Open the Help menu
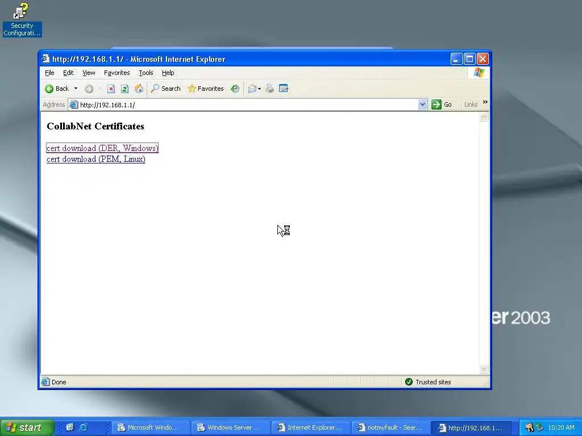Image resolution: width=582 pixels, height=436 pixels. tap(168, 73)
